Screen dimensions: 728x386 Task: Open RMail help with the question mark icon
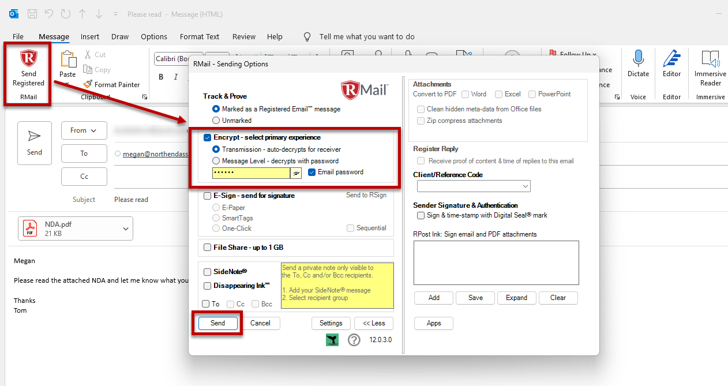pyautogui.click(x=354, y=340)
